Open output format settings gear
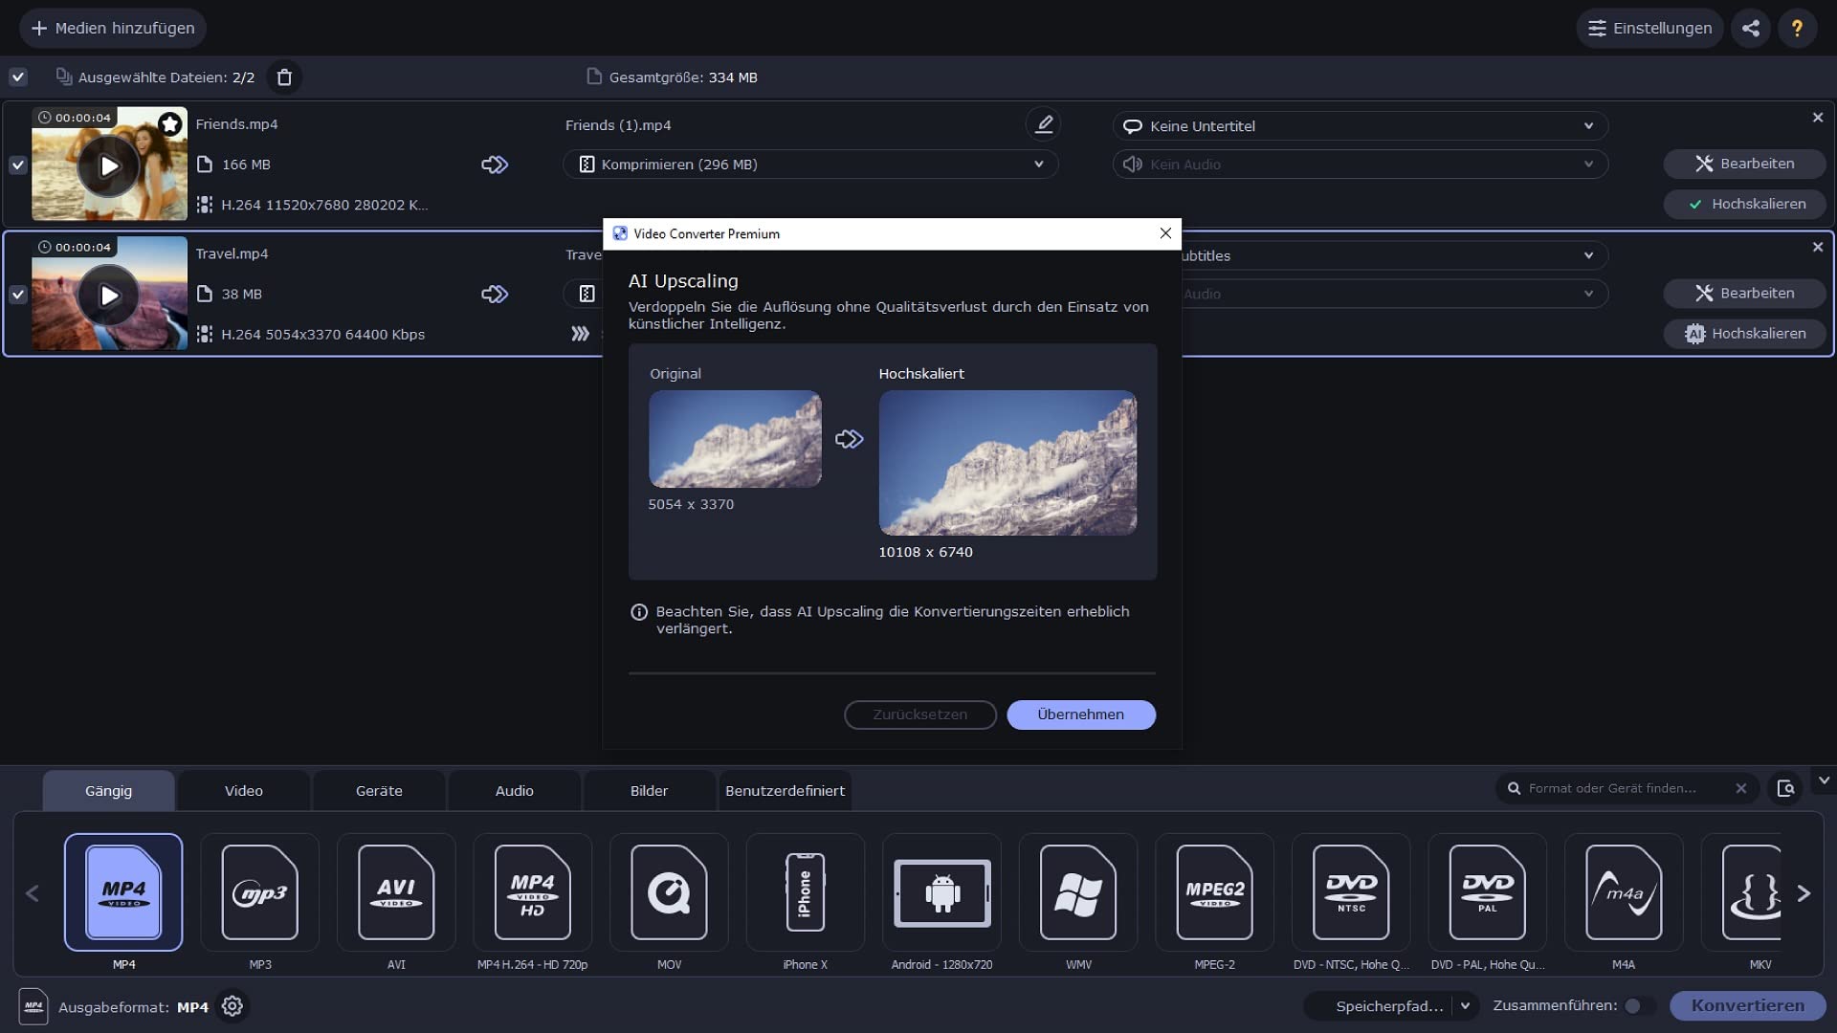The width and height of the screenshot is (1837, 1033). point(232,1006)
